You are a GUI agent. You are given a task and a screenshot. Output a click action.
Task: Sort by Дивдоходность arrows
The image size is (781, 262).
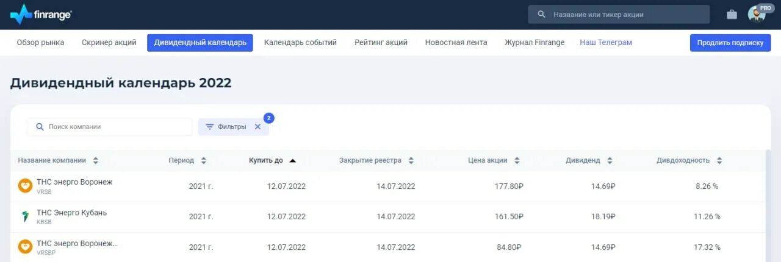719,160
